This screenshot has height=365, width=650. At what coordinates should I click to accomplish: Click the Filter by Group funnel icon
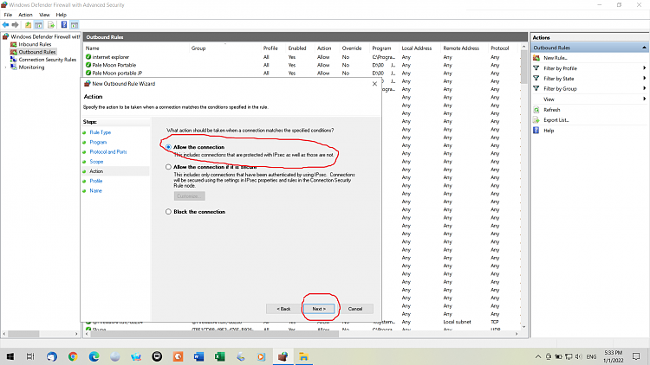tap(536, 88)
